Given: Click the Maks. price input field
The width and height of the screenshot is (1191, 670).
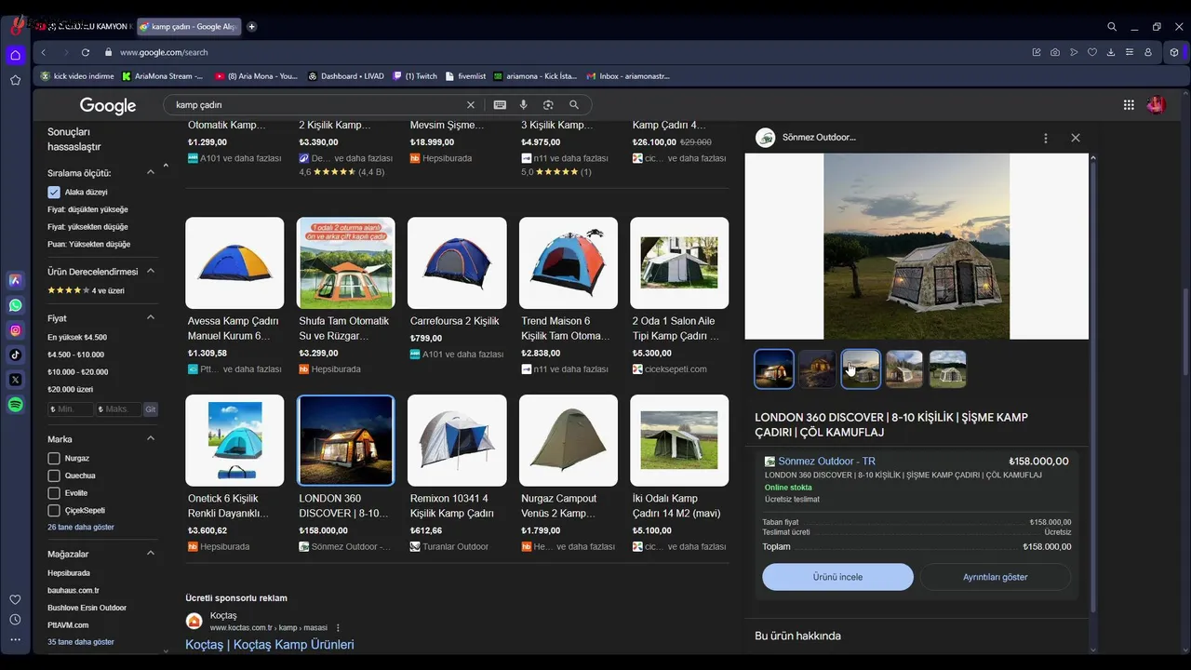Looking at the screenshot, I should [x=118, y=409].
